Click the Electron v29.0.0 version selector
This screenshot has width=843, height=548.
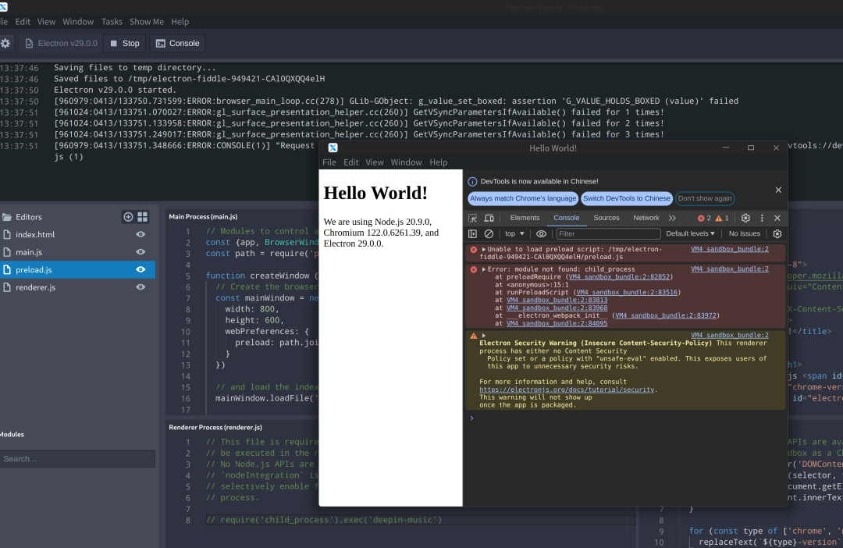click(x=62, y=44)
